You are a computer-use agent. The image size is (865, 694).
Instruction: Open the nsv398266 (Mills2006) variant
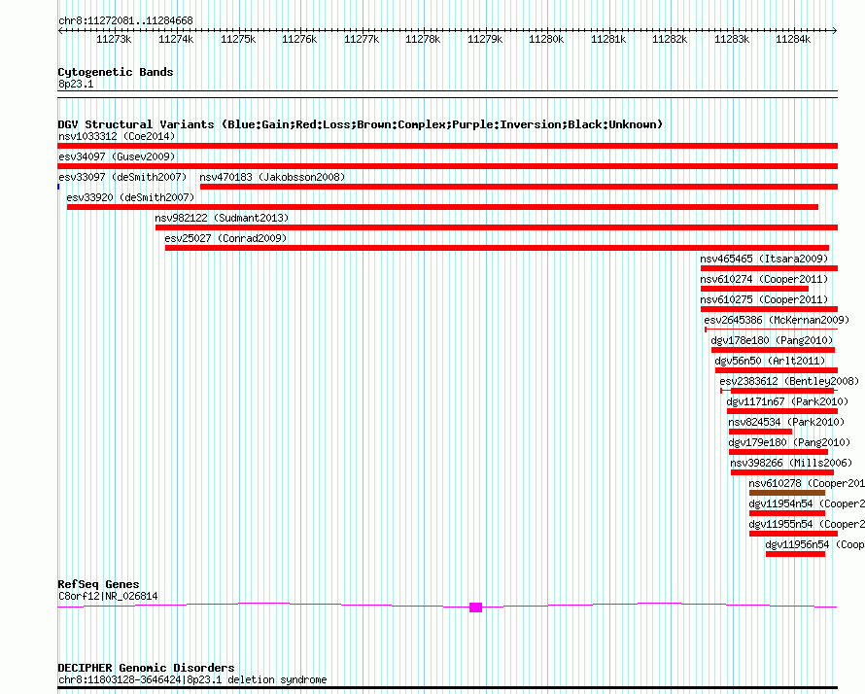tap(777, 463)
